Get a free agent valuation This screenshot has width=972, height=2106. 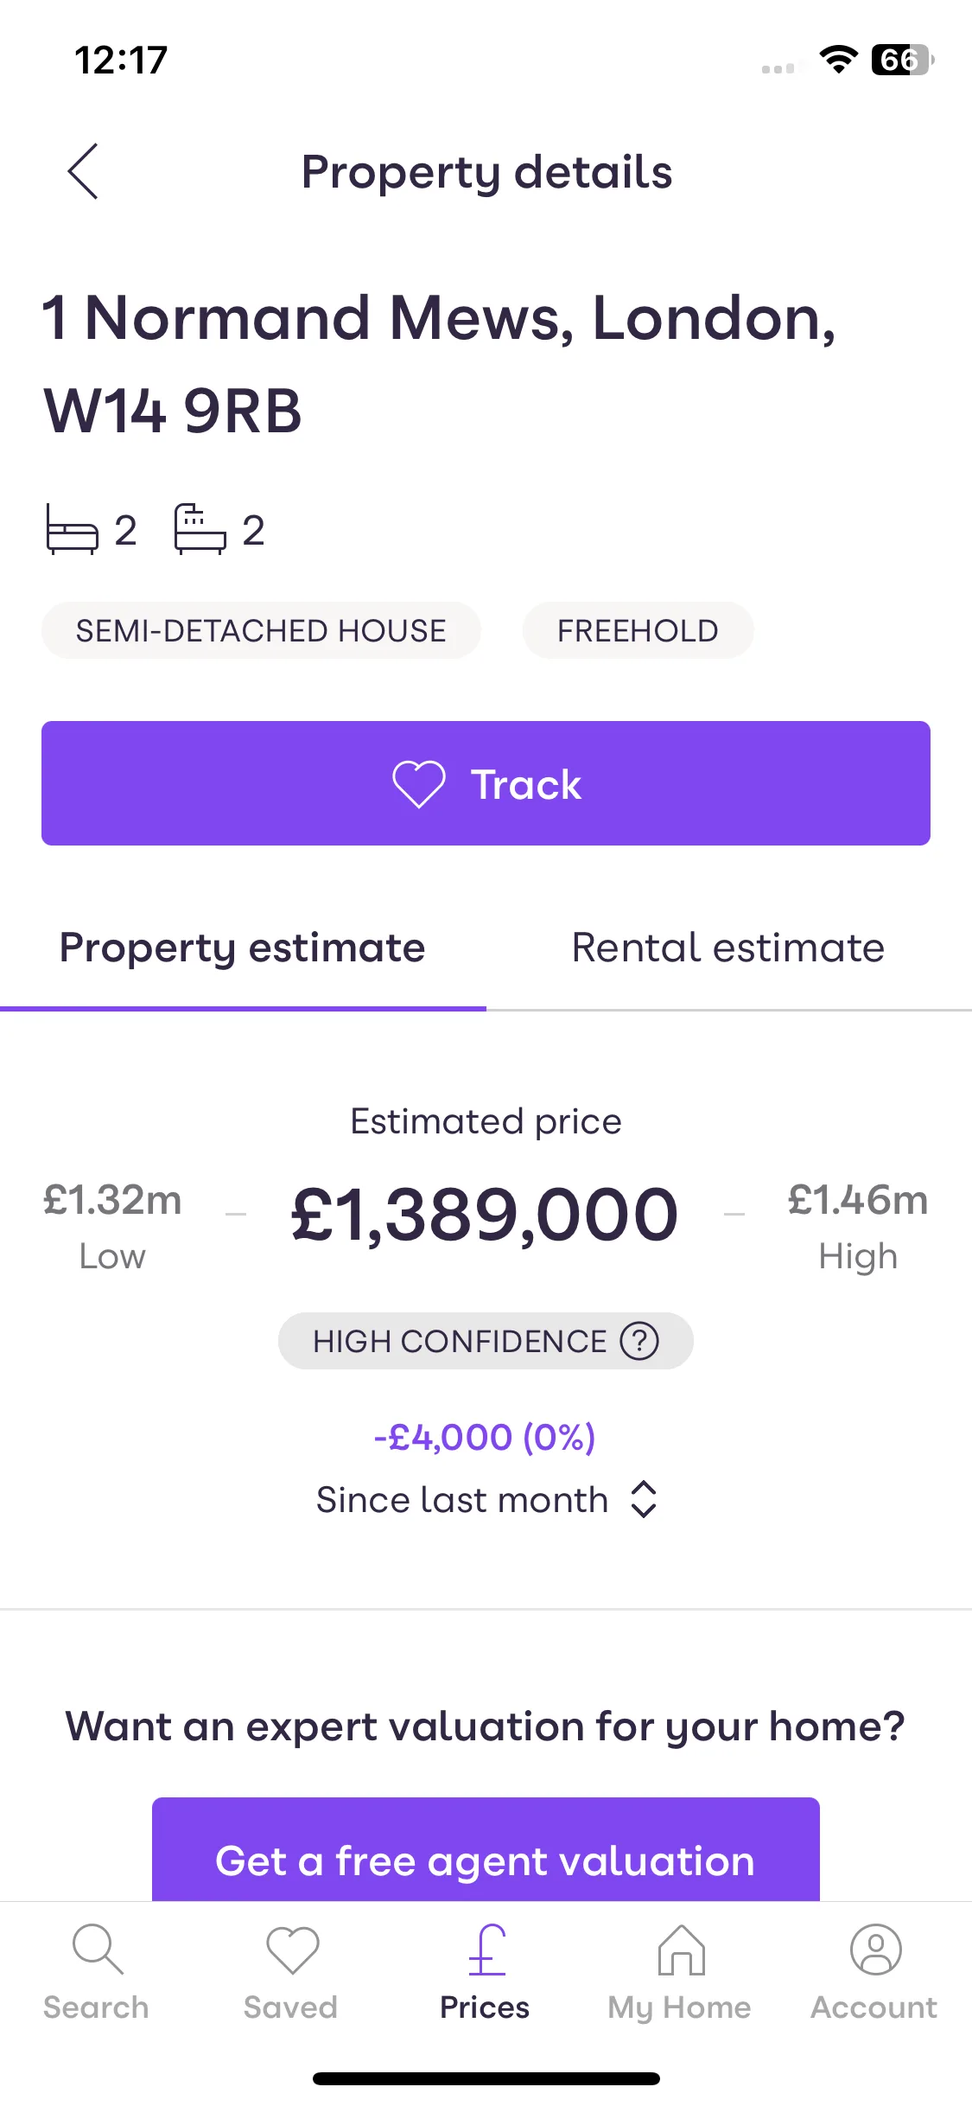(486, 1850)
